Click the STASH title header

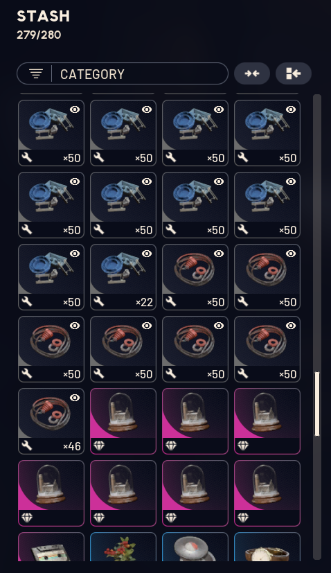tap(43, 16)
